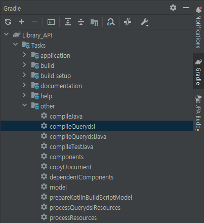
Task: Collapse the Tasks folder node
Action: (16, 45)
